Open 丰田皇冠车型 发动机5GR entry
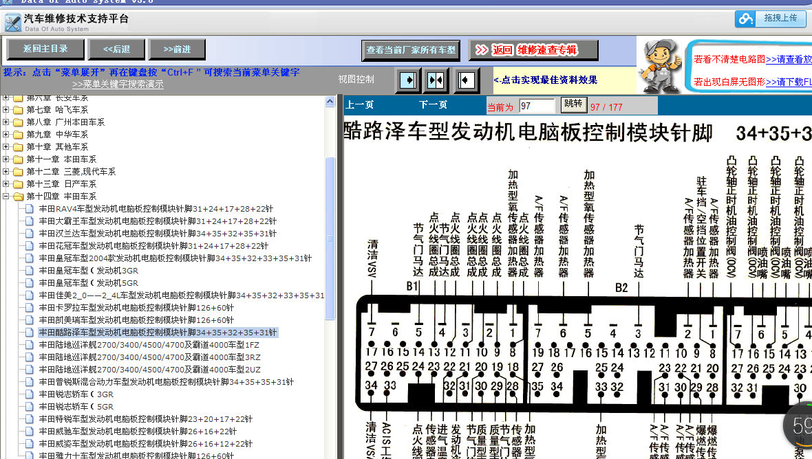 (89, 283)
